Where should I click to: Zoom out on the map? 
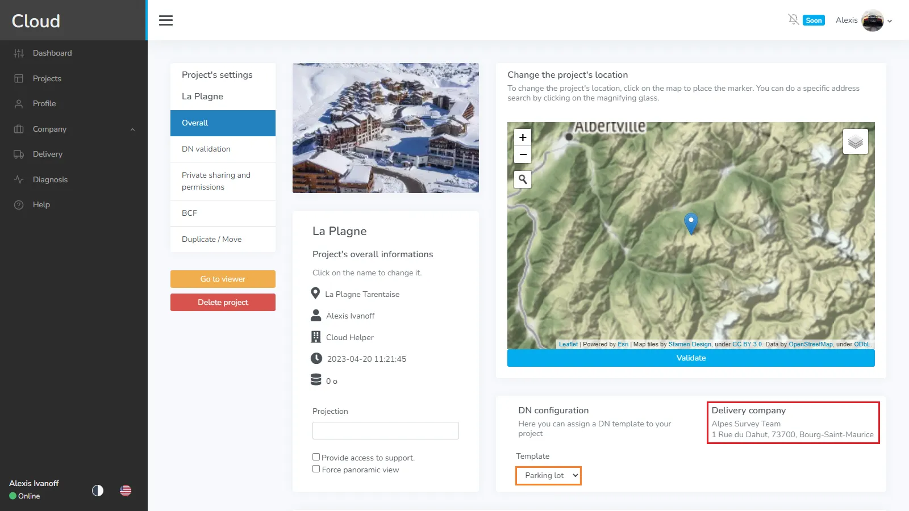point(523,154)
